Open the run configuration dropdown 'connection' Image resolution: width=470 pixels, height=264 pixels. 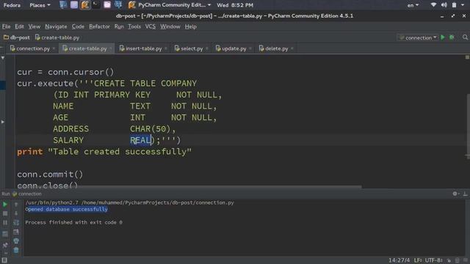tap(418, 37)
